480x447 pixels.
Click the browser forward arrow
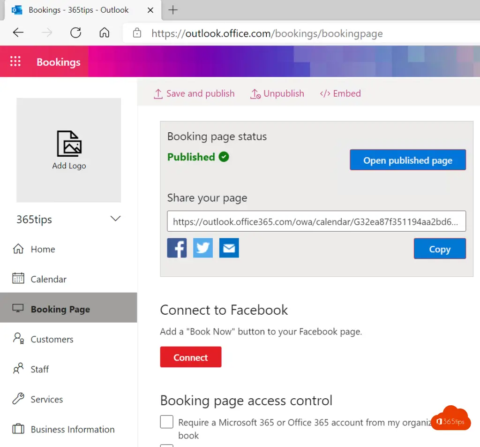[47, 32]
